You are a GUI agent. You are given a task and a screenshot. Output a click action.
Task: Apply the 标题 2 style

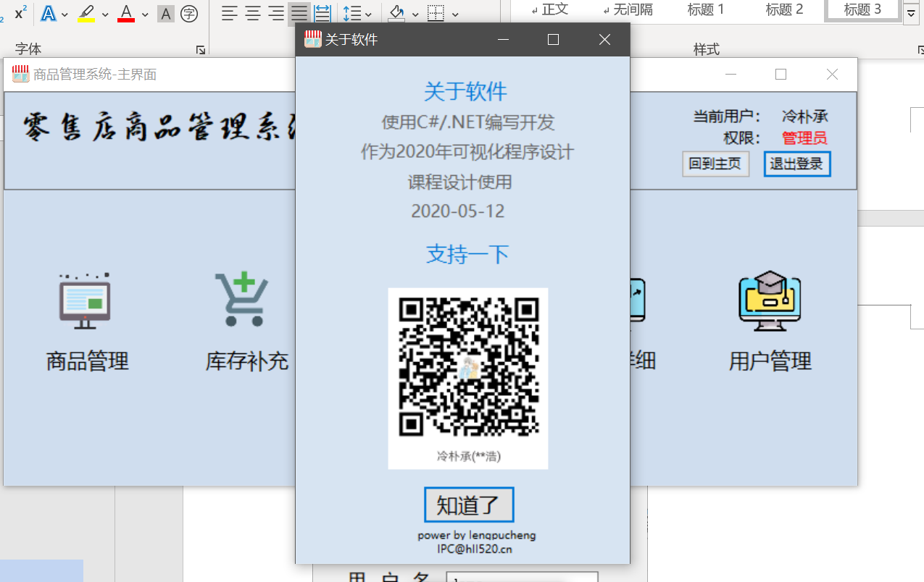click(785, 9)
